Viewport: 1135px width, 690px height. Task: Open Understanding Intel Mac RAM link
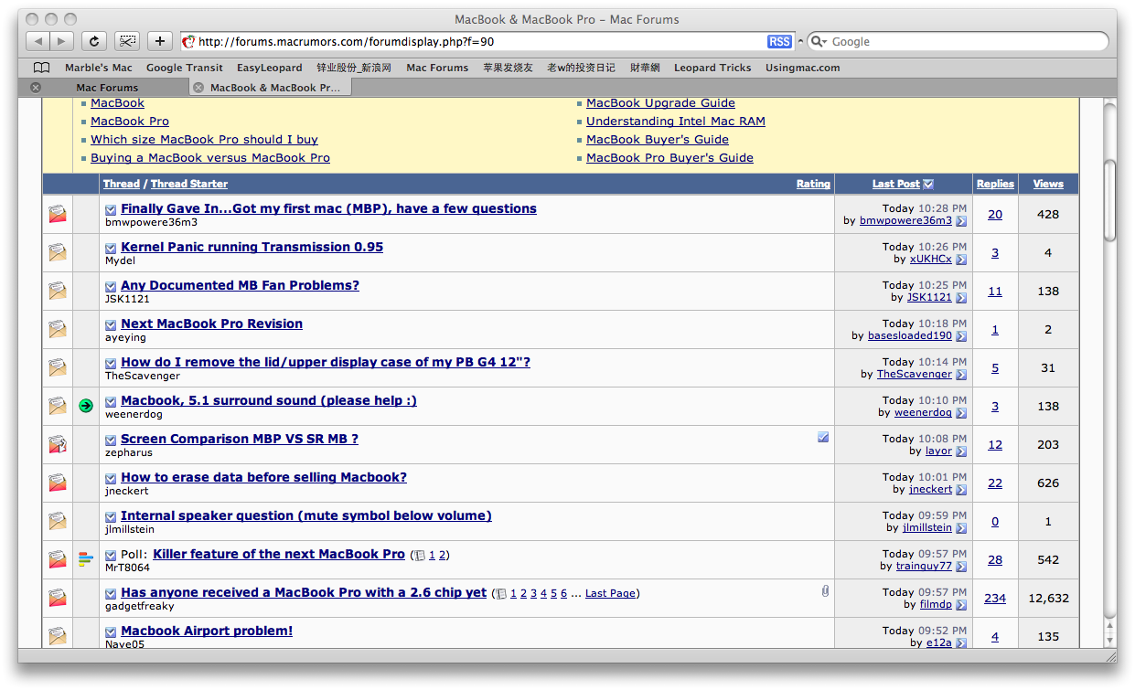676,121
